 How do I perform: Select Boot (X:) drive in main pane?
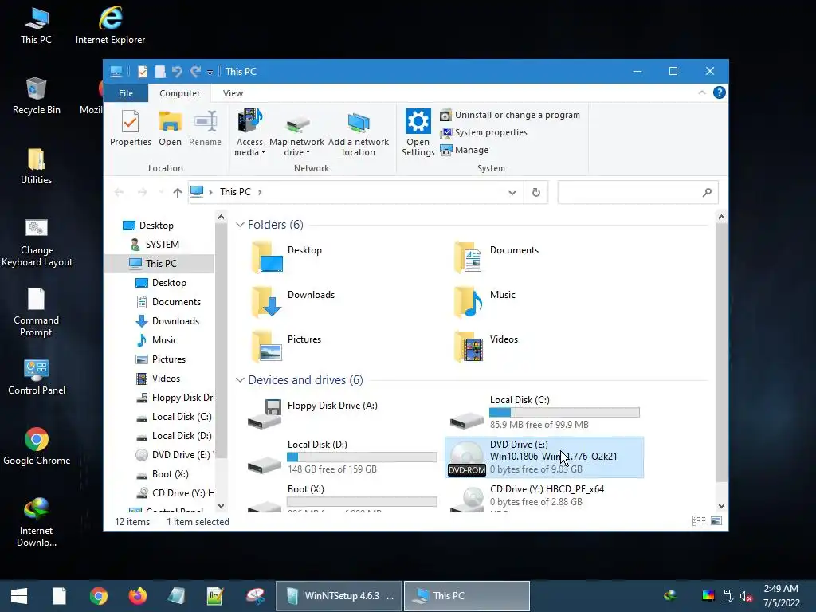coord(342,497)
